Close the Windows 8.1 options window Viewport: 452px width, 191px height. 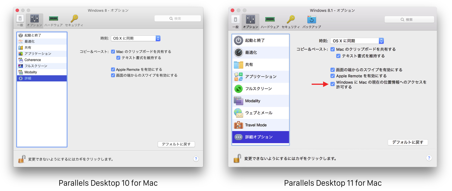[232, 10]
